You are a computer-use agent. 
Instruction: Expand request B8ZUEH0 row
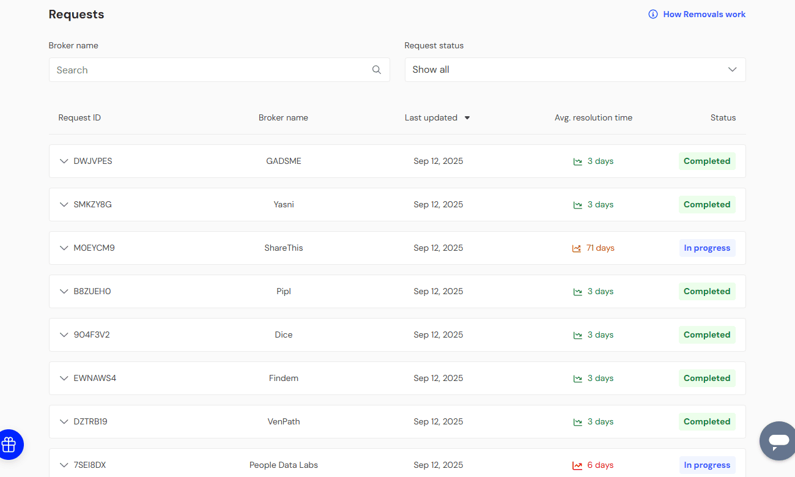[x=64, y=292]
